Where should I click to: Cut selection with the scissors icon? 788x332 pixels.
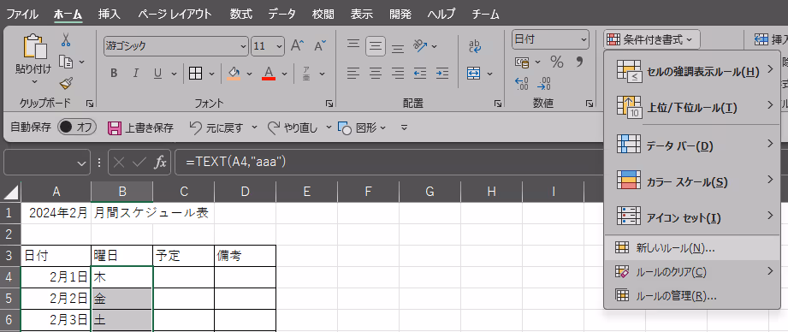tap(66, 39)
